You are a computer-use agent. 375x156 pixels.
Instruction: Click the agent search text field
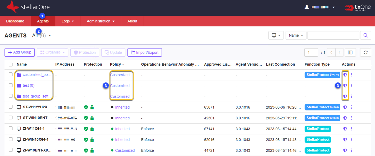click(333, 35)
